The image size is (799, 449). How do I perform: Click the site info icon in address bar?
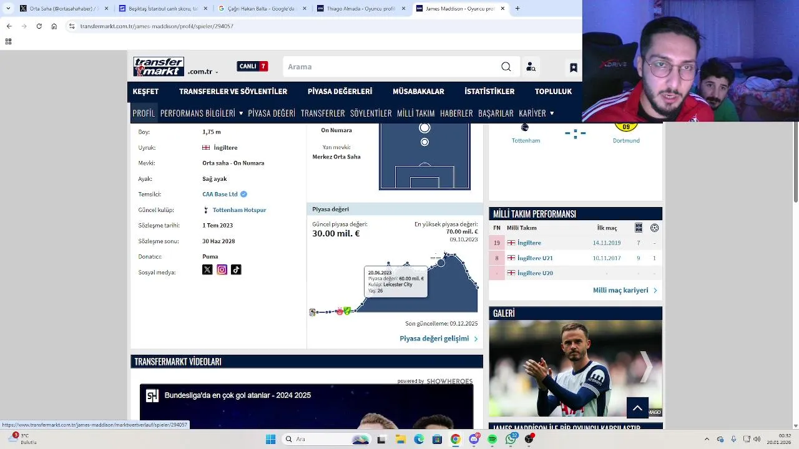72,26
